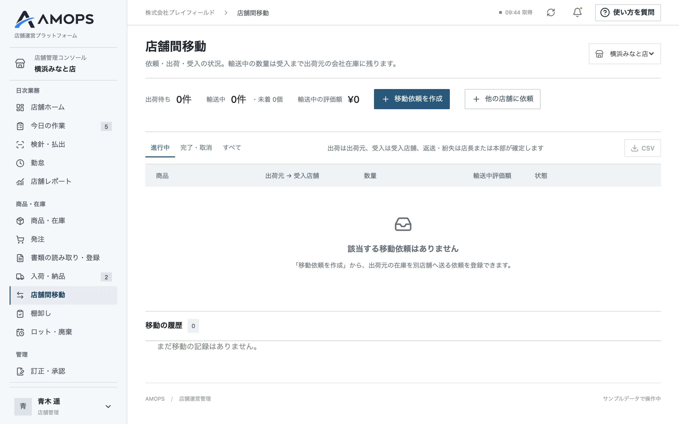Click AMOPS footer link
Screen dimensions: 679x424
tap(155, 399)
